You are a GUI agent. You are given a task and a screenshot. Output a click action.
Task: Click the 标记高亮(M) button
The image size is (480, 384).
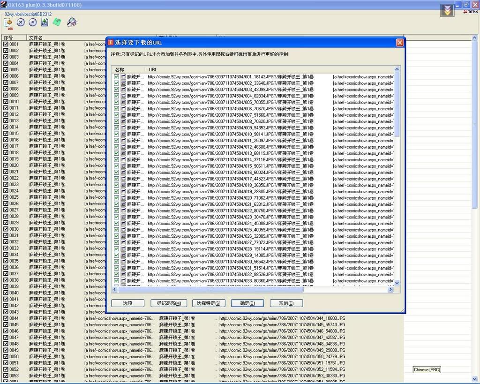tap(169, 303)
